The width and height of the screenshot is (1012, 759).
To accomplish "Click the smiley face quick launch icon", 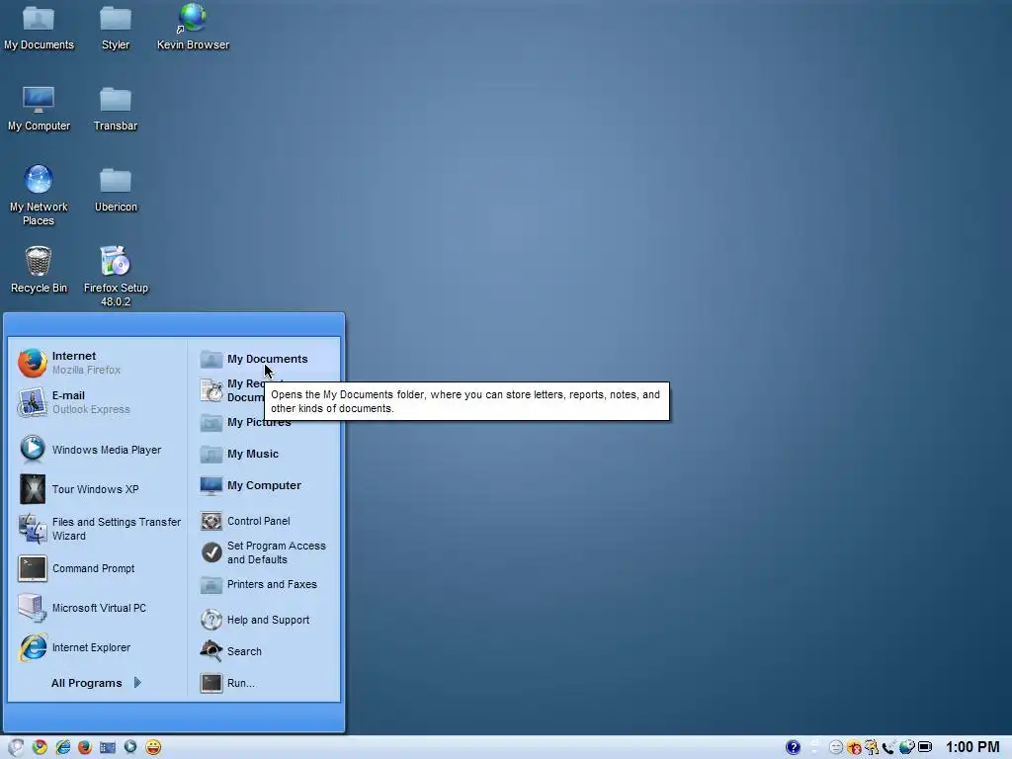I will coord(153,747).
